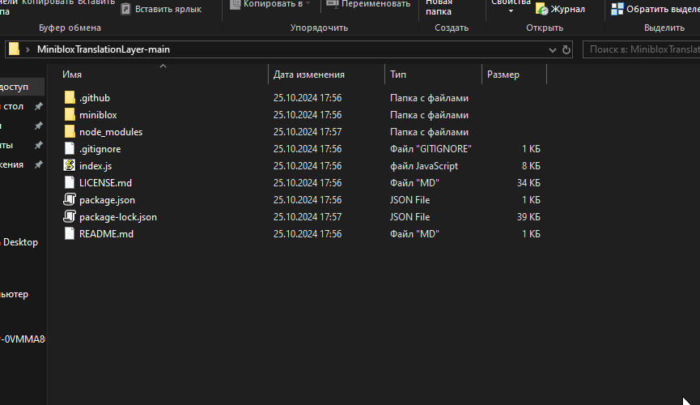The width and height of the screenshot is (700, 405).
Task: Open the Журнал button
Action: 561,9
